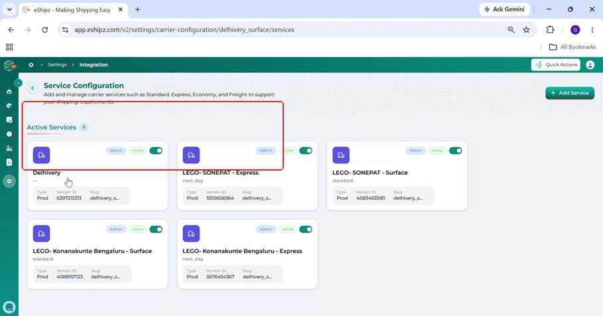Click the gear icon in breadcrumb bar

31,65
